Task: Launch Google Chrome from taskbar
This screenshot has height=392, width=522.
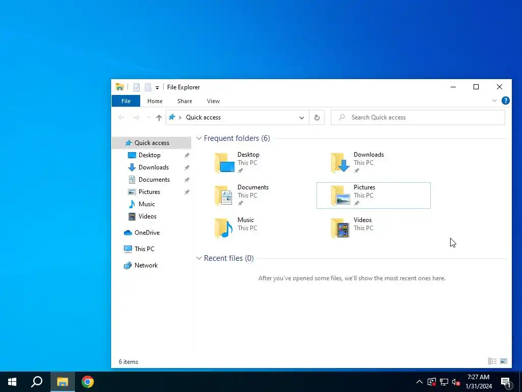Action: (x=88, y=382)
